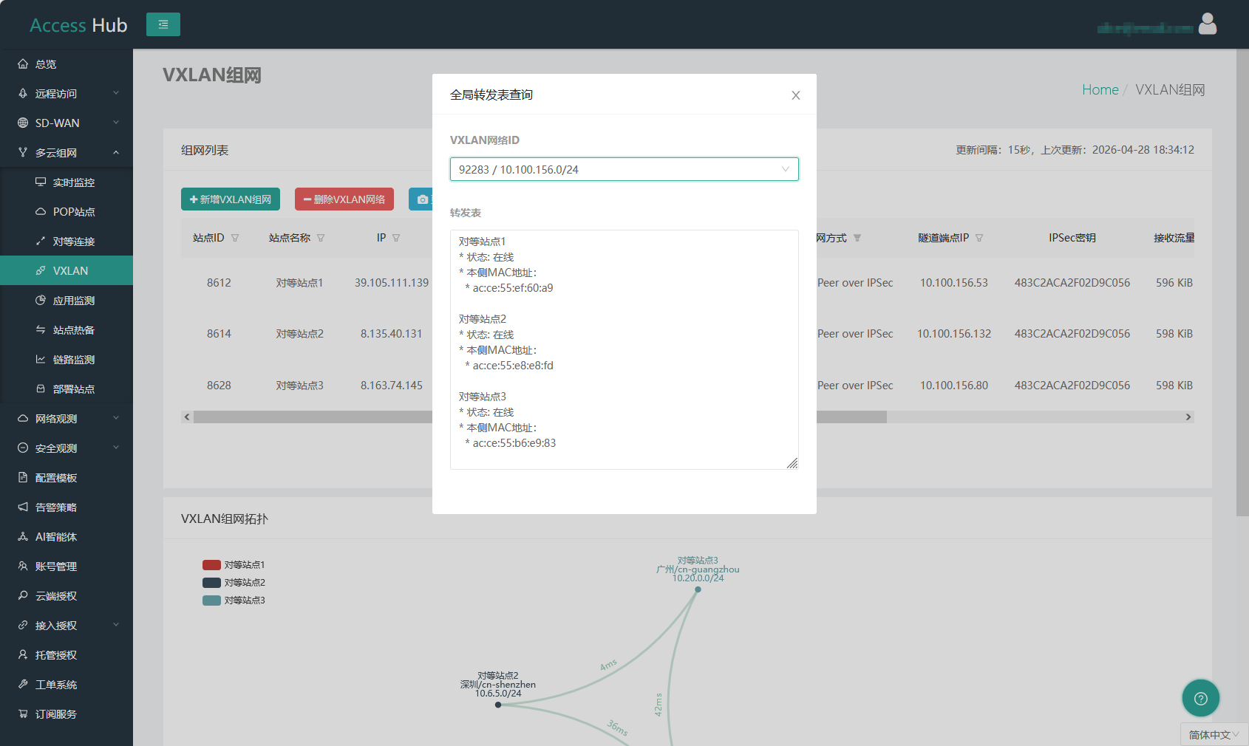Click the 总览 home icon

pos(23,64)
